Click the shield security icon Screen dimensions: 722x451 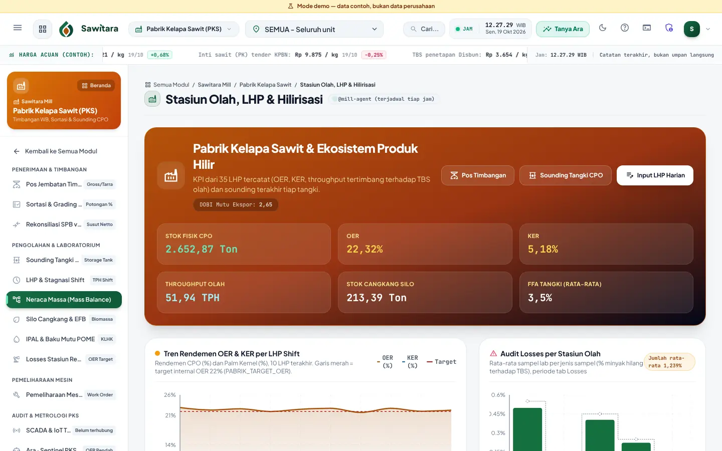669,28
